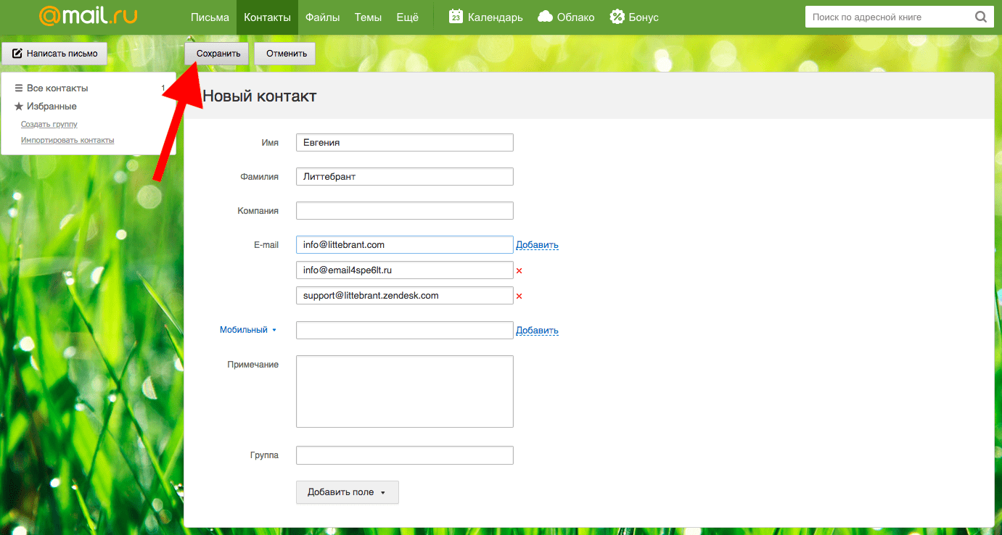Open the Файлы tab

(322, 17)
